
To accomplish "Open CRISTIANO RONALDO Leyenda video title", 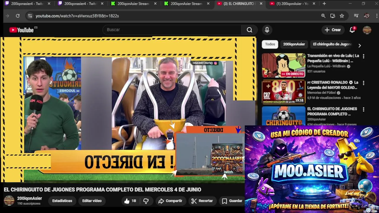I will 333,85.
